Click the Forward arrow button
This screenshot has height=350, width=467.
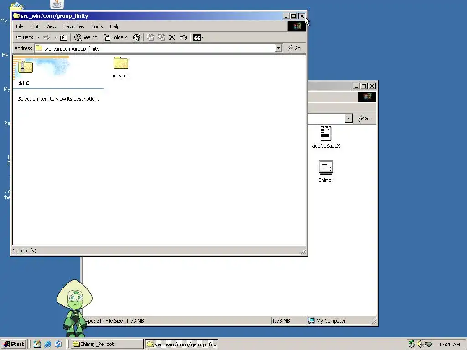coord(47,37)
